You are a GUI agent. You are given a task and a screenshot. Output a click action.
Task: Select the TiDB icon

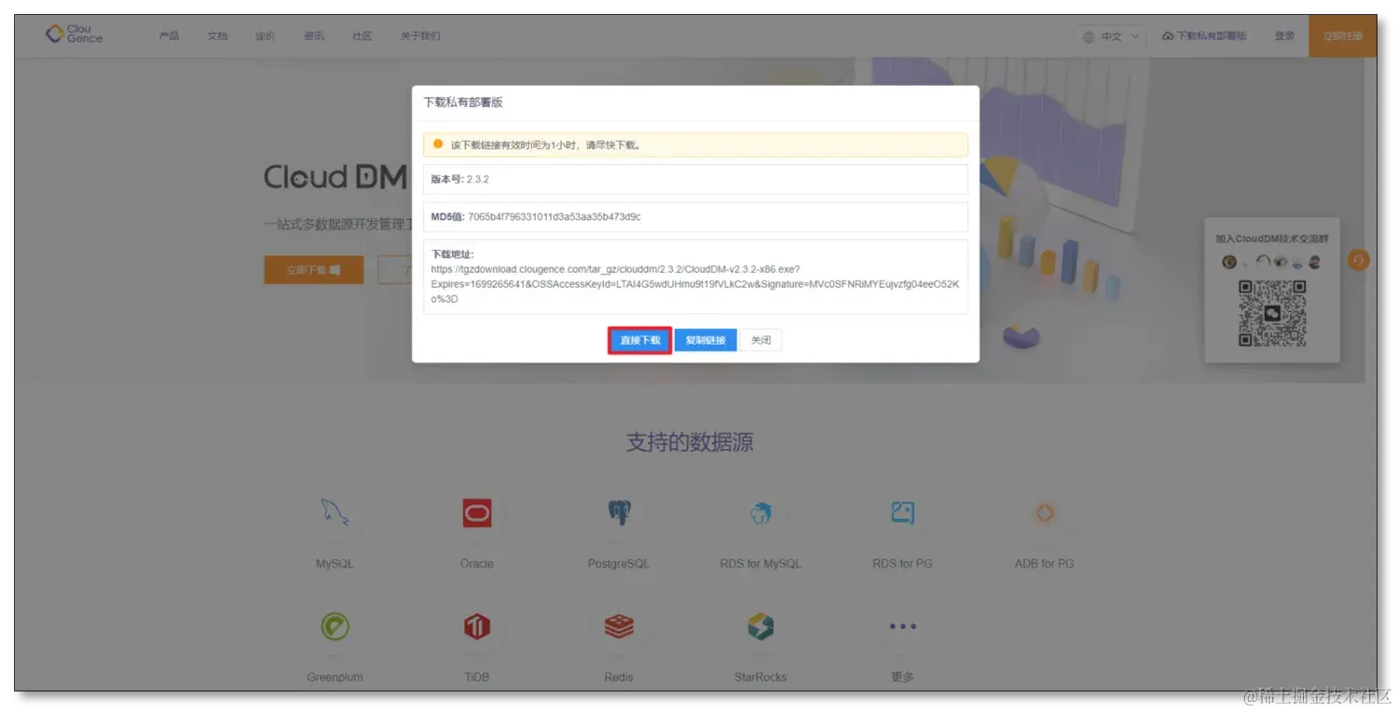pos(477,626)
